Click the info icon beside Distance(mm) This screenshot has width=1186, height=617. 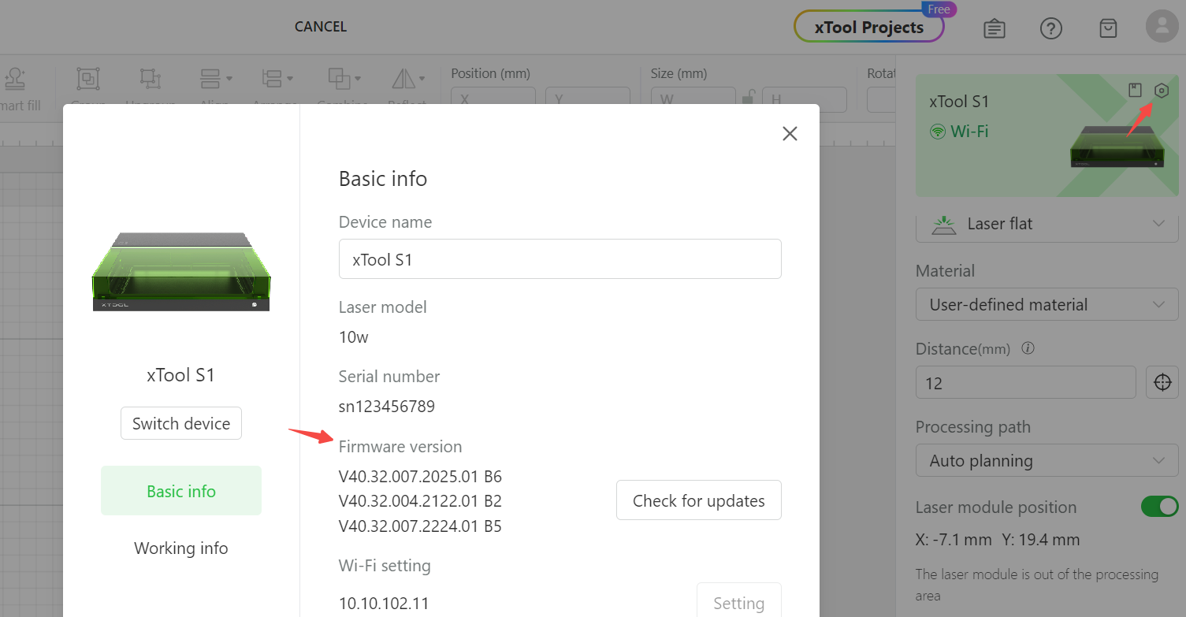tap(1028, 348)
